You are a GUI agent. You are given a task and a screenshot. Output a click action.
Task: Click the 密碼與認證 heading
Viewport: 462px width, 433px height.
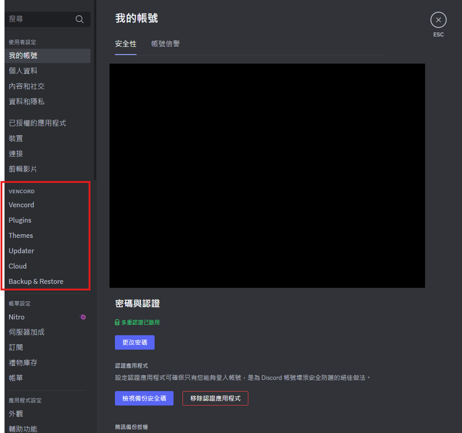(x=137, y=303)
